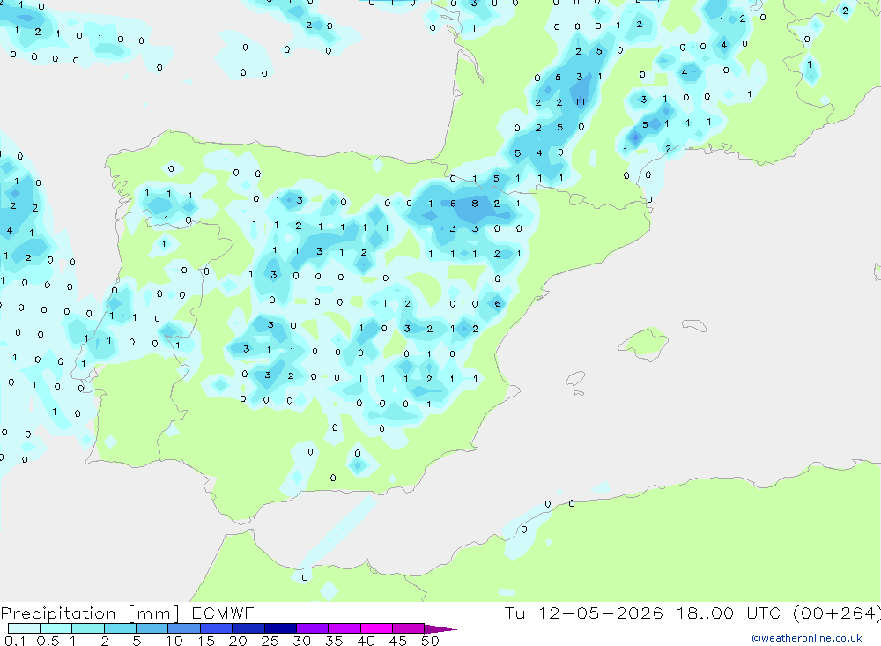Click the legend label '40'

pos(366,641)
